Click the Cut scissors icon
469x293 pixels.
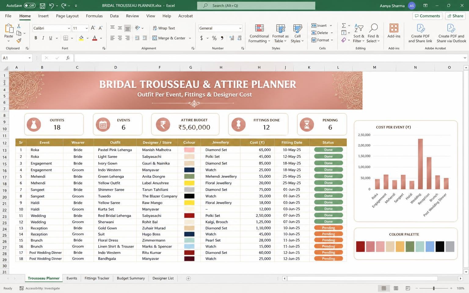pos(19,26)
